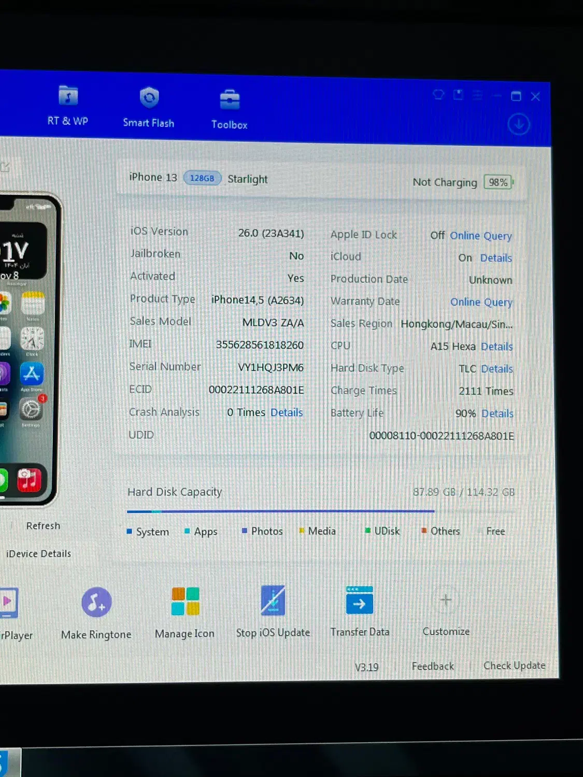Open iDevice Details

pyautogui.click(x=38, y=554)
